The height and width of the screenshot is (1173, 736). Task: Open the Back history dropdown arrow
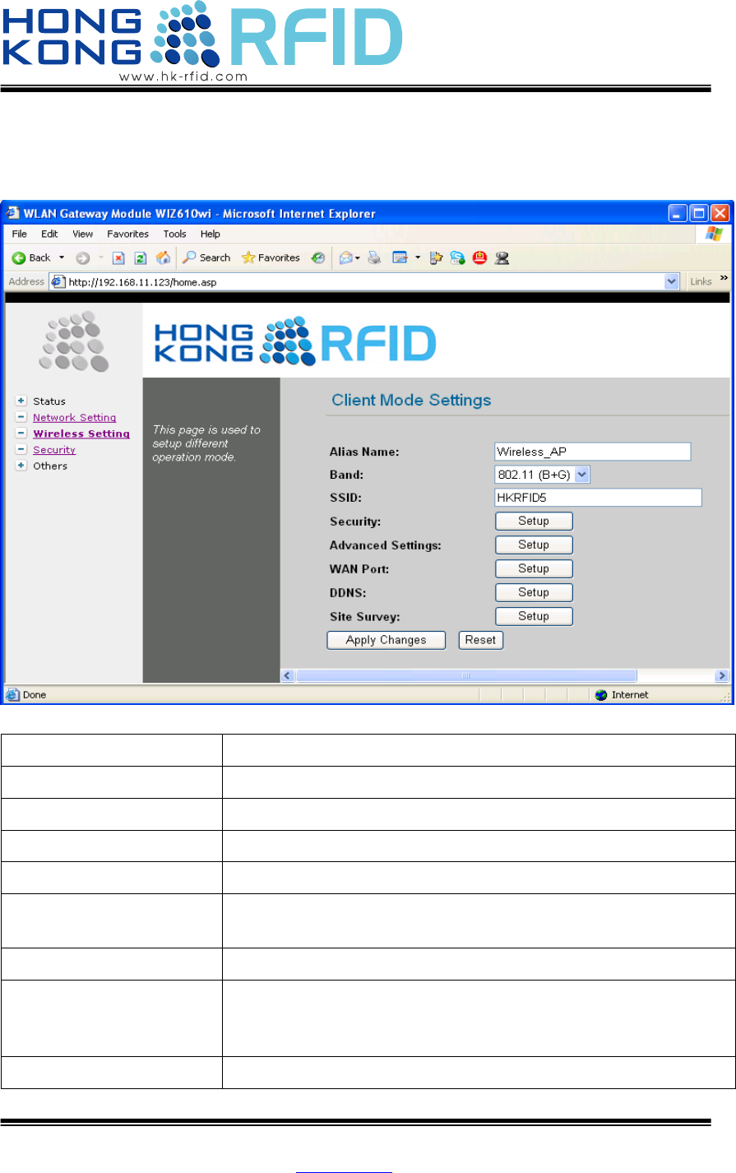pyautogui.click(x=61, y=257)
